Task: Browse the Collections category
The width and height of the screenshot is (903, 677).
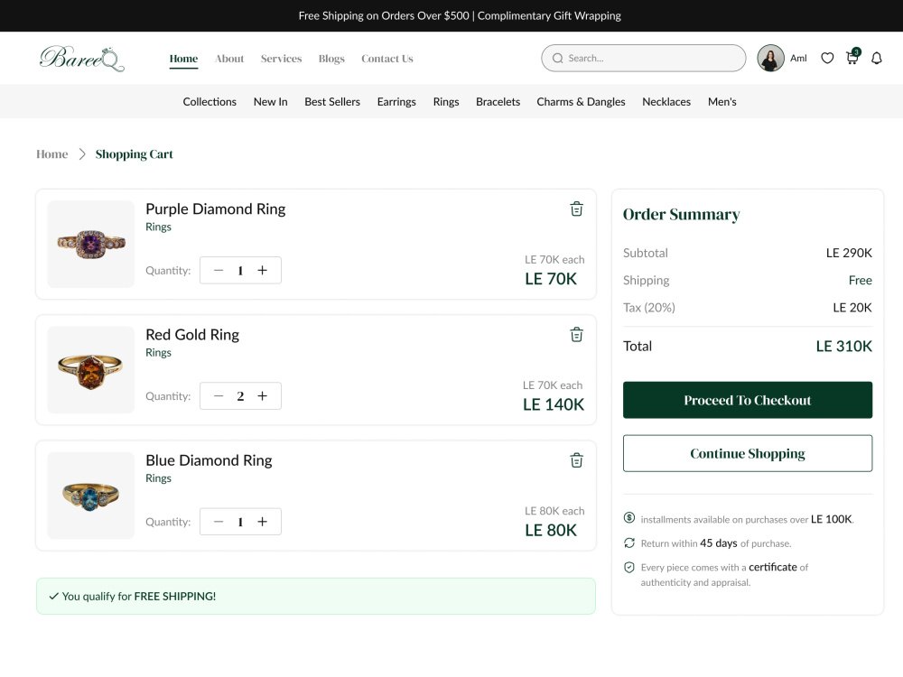Action: pyautogui.click(x=209, y=102)
